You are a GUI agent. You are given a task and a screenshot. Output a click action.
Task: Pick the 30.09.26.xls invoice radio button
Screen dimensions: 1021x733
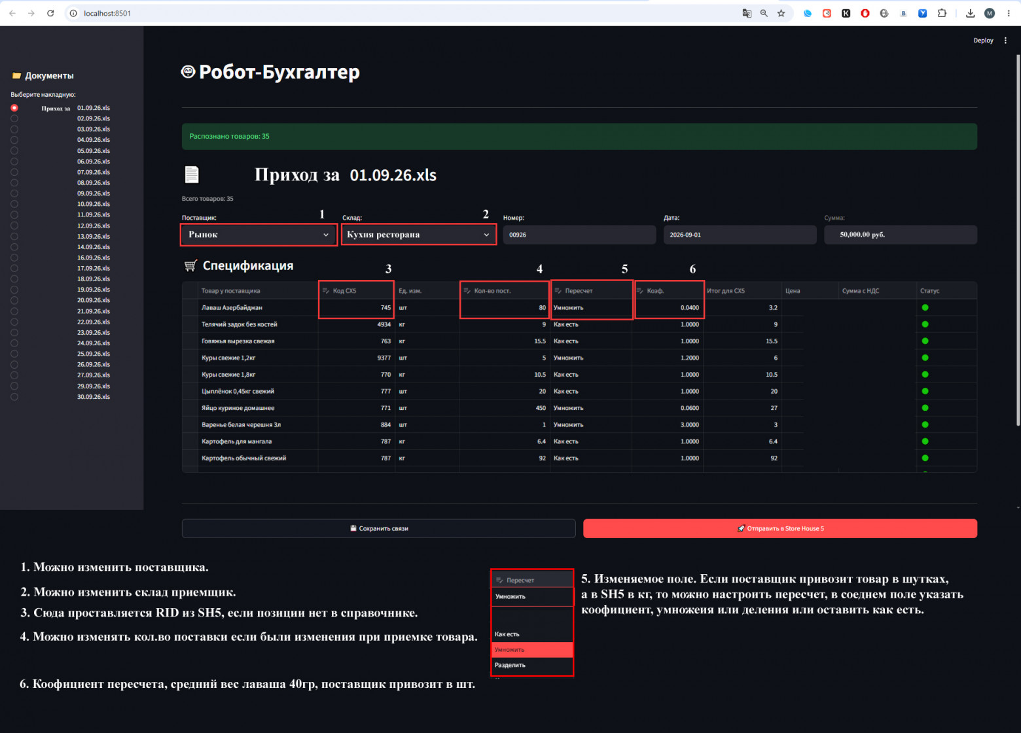point(14,397)
